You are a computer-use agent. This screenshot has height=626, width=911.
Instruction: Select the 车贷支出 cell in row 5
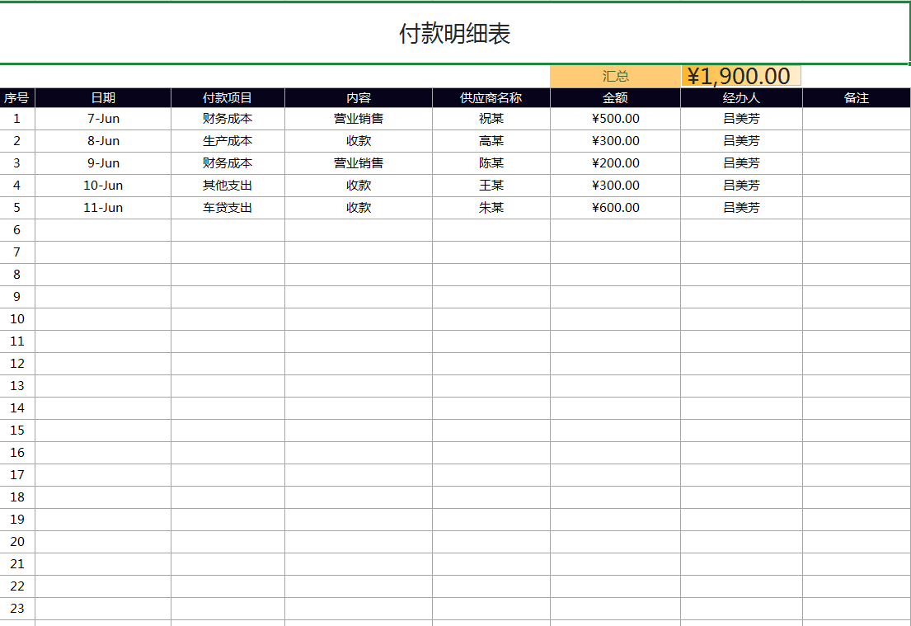[x=226, y=207]
